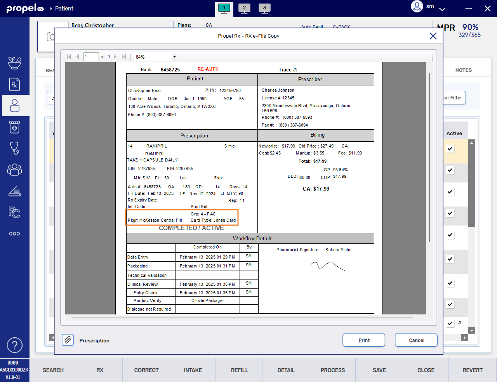Expand the sm user menu chevron
497x382 pixels.
pyautogui.click(x=442, y=9)
